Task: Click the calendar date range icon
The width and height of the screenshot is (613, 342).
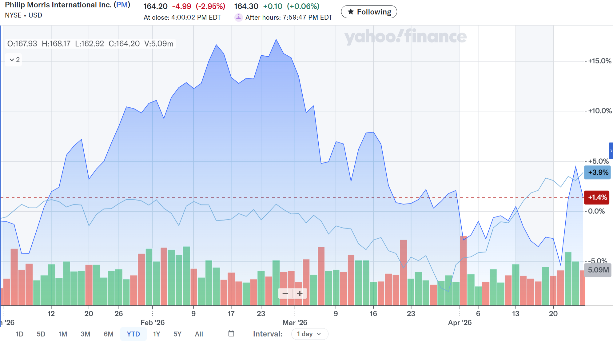Action: point(231,334)
